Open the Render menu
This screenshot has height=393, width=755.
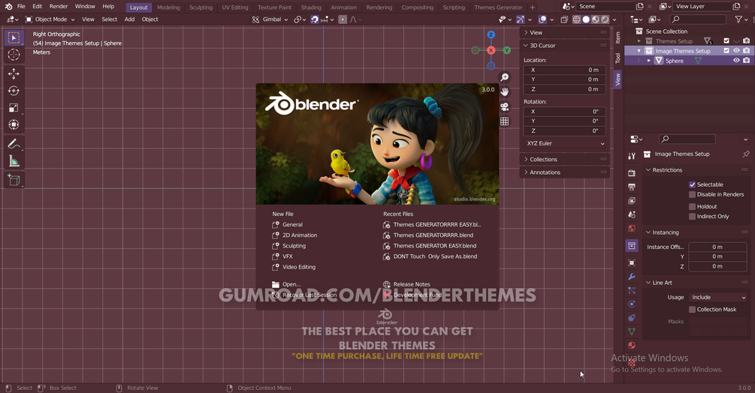click(x=59, y=6)
